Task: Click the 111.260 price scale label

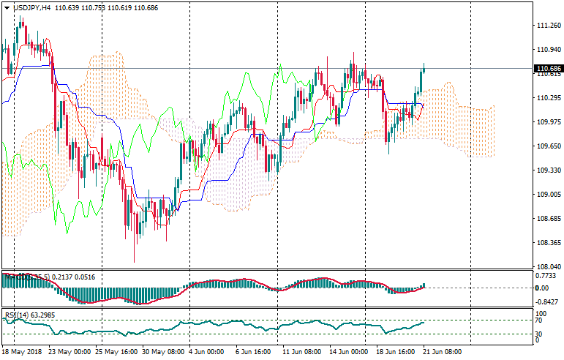Action: (549, 26)
